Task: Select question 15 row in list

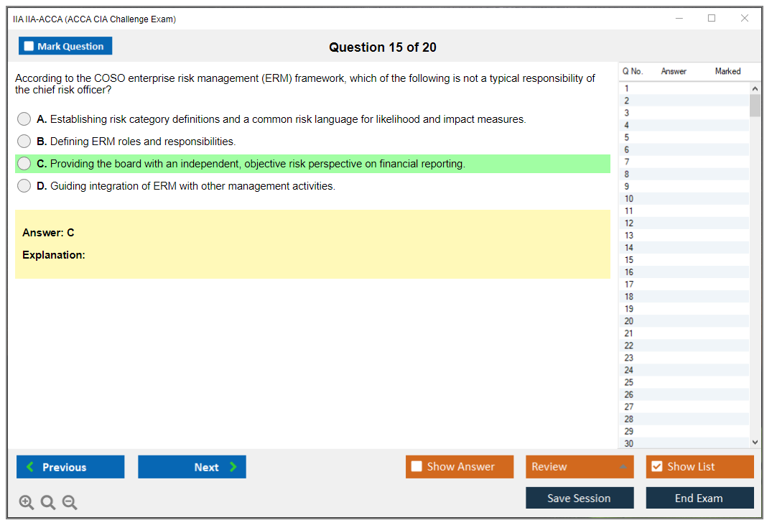Action: (682, 260)
